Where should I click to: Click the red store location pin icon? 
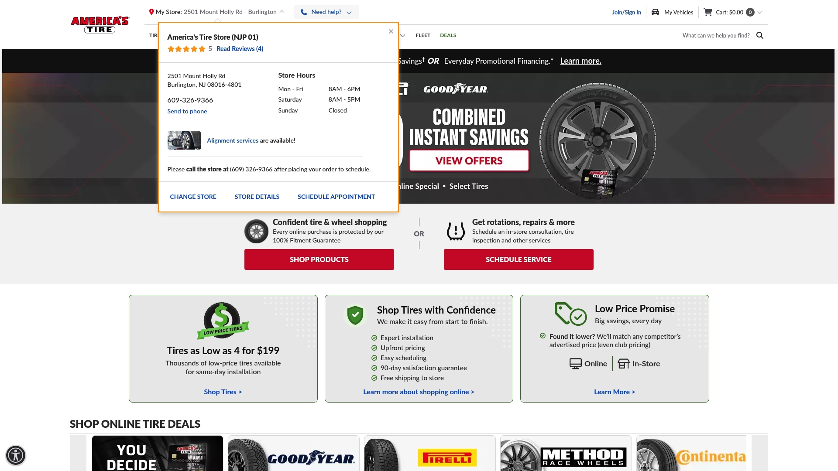click(151, 12)
